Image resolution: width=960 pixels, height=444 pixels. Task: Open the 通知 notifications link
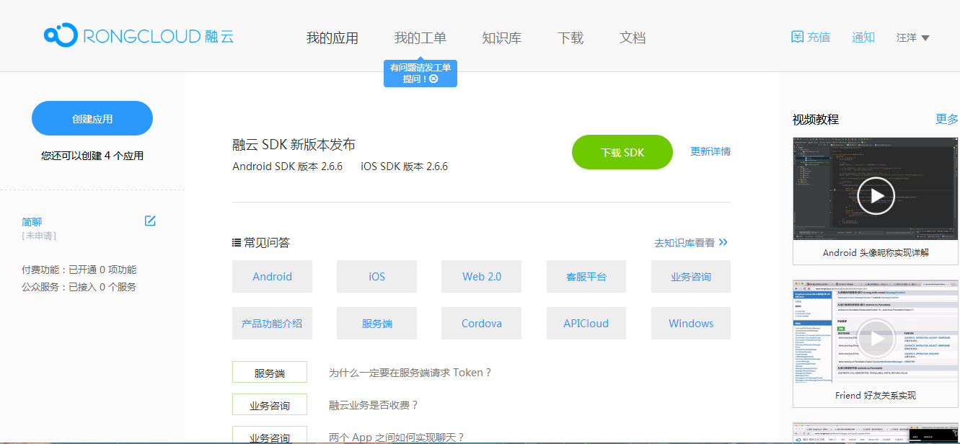863,37
